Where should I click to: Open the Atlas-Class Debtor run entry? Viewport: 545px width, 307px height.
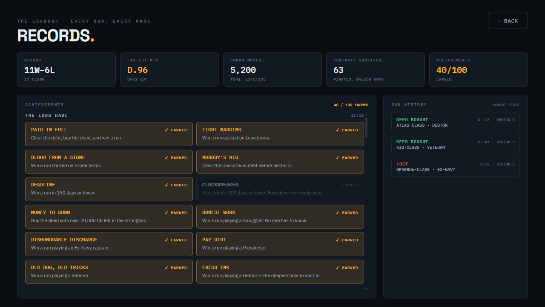[456, 122]
